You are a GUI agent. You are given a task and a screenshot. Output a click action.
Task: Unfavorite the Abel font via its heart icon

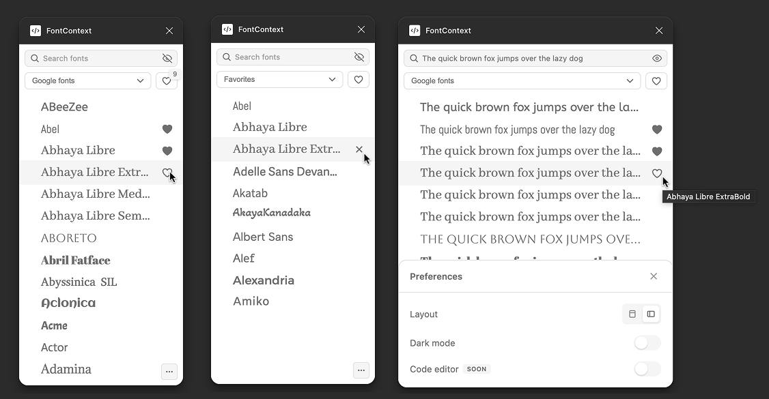click(167, 129)
